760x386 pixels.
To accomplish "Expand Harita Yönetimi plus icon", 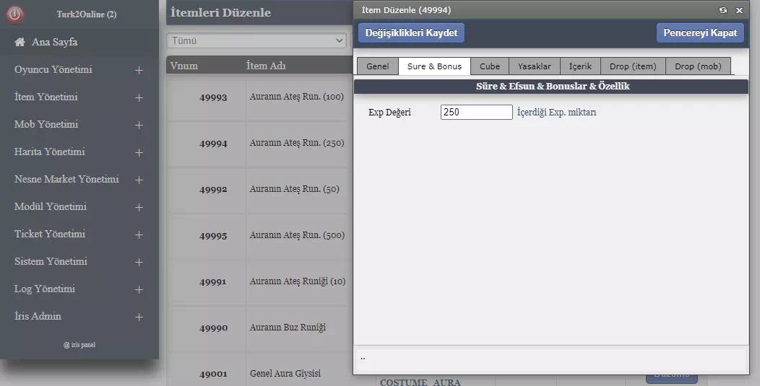I will [139, 153].
